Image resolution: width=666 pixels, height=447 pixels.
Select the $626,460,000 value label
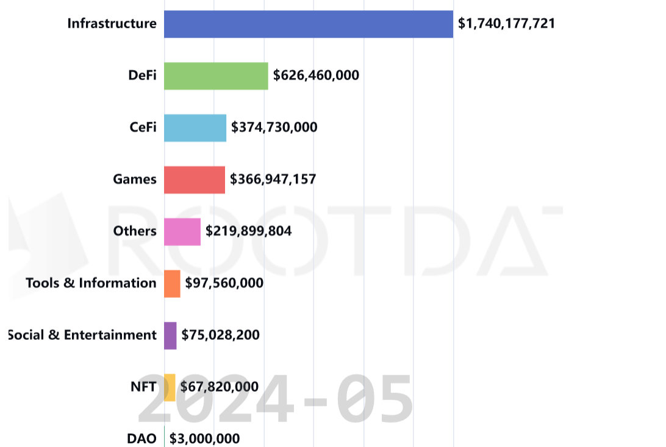[x=316, y=76]
